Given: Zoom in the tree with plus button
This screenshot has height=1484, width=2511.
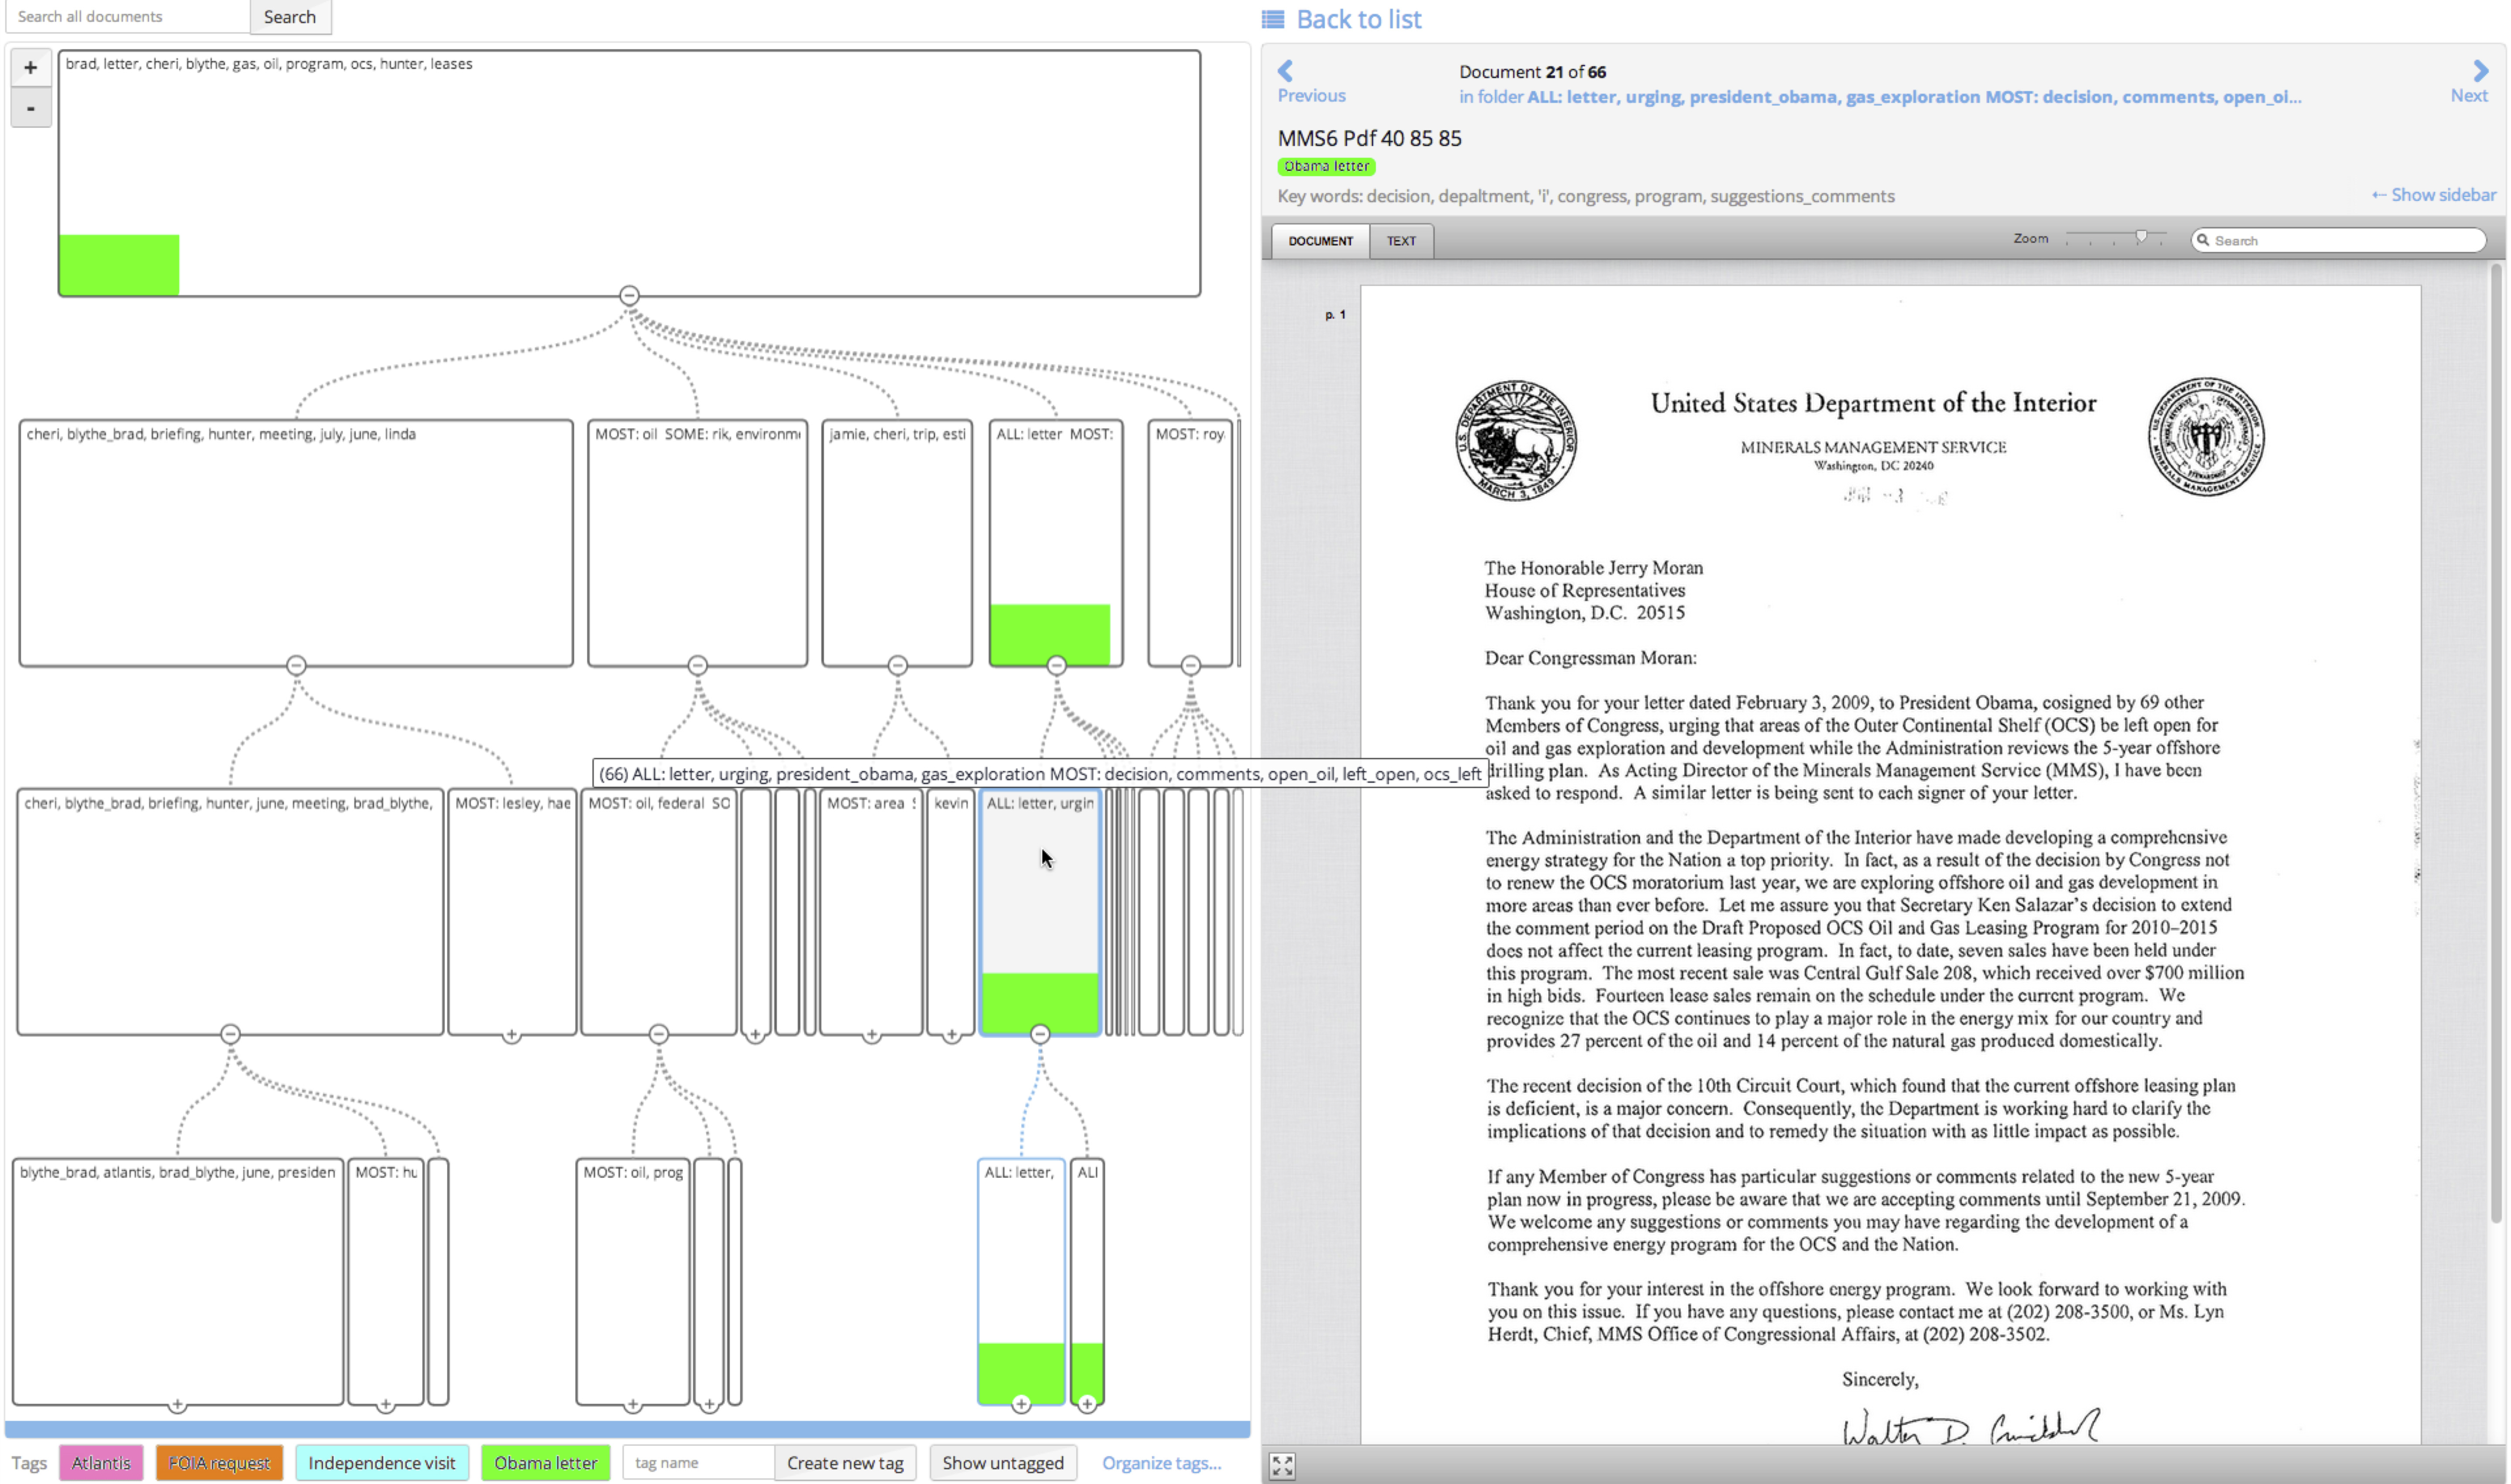Looking at the screenshot, I should [x=31, y=68].
